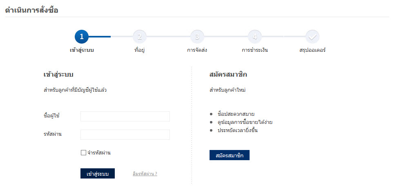Image resolution: width=395 pixels, height=194 pixels.
Task: Open the การจัดส่ง step label
Action: (197, 51)
